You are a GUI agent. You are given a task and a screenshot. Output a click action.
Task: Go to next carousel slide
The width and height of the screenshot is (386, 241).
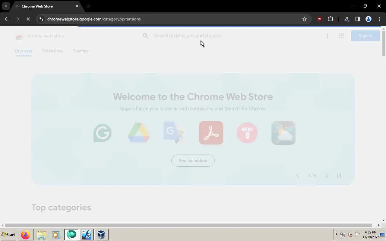coord(327,176)
